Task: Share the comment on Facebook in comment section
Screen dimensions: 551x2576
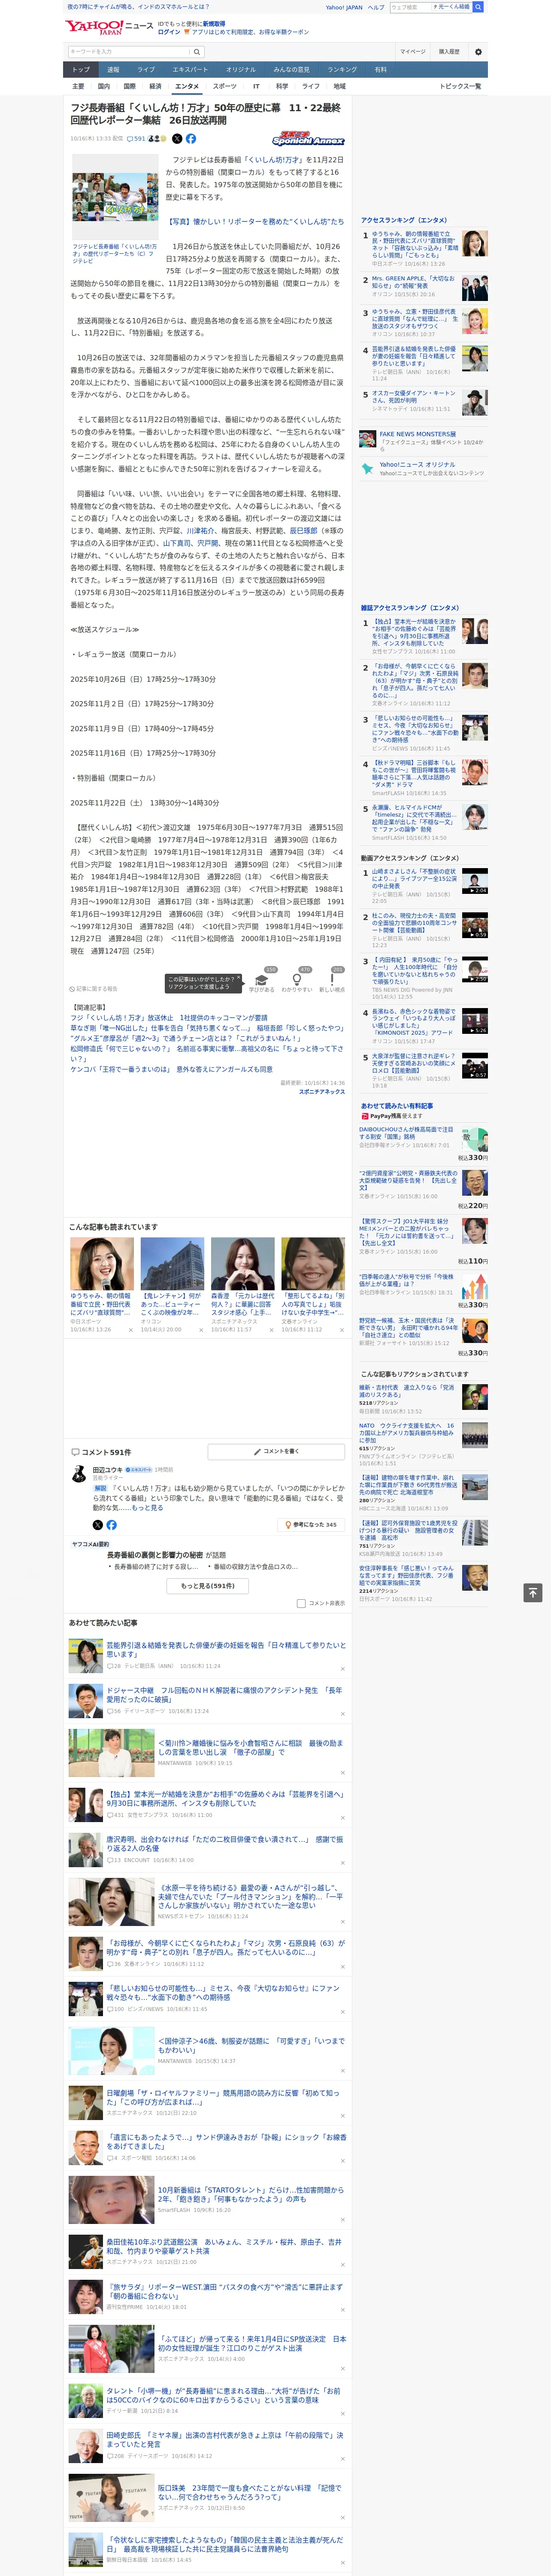Action: tap(111, 1525)
